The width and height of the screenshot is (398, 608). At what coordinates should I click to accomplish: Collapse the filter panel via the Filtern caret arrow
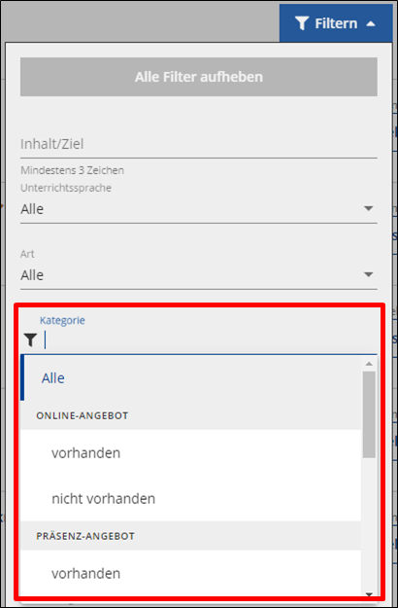tap(371, 23)
